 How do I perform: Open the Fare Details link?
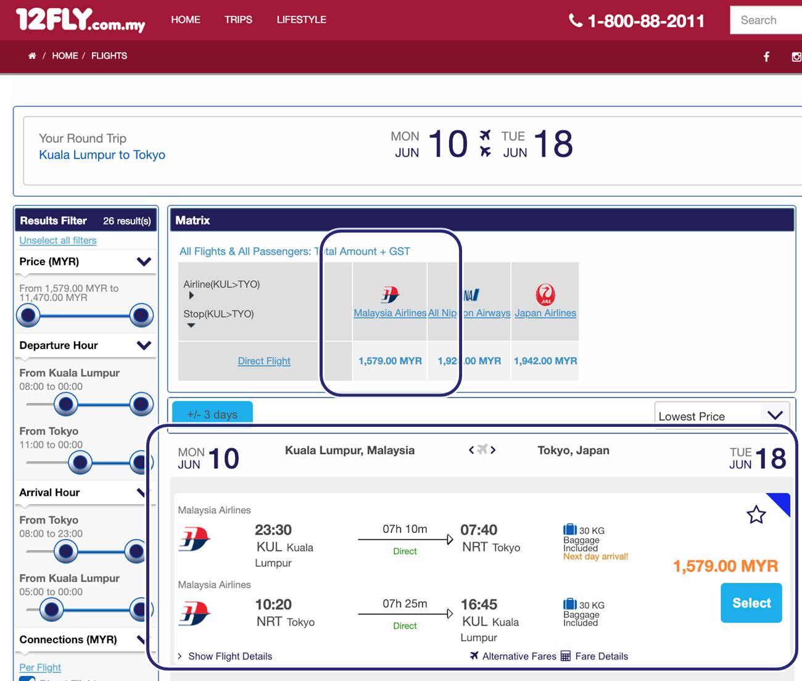click(x=601, y=656)
